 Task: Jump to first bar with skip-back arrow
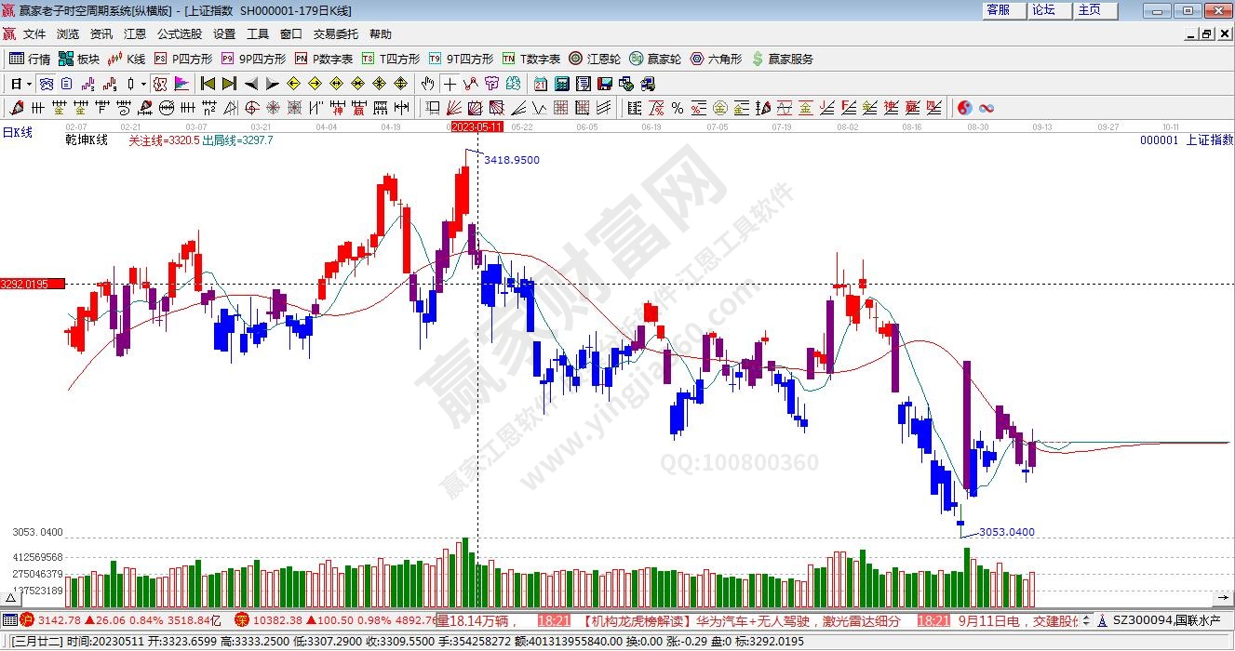[x=208, y=84]
